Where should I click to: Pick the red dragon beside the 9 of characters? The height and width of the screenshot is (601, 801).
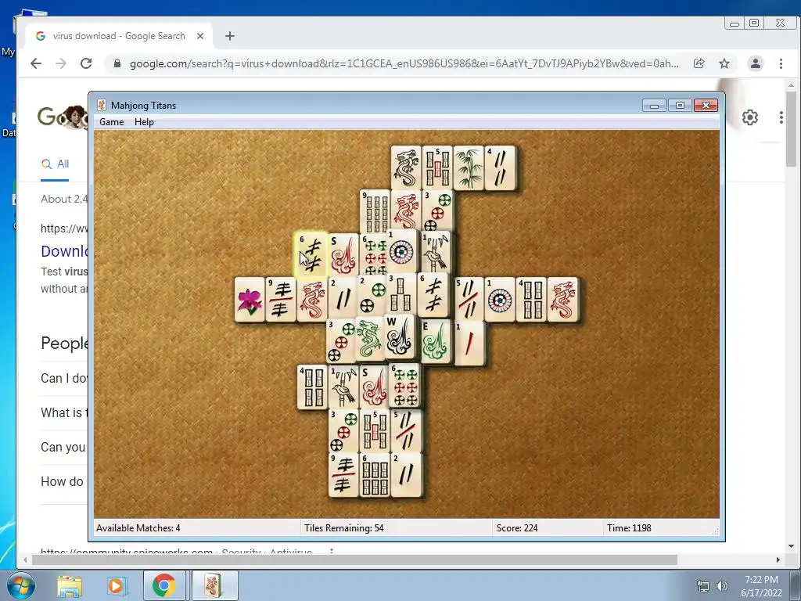click(x=311, y=300)
